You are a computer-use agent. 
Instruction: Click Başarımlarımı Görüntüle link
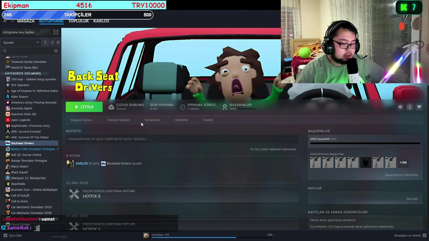click(402, 175)
